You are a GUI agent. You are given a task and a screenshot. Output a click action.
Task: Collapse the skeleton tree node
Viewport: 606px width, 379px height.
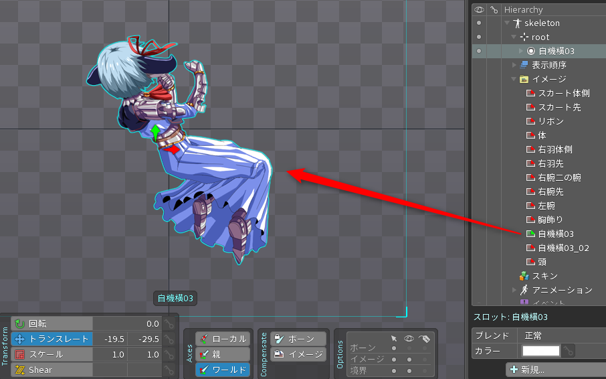tap(507, 23)
